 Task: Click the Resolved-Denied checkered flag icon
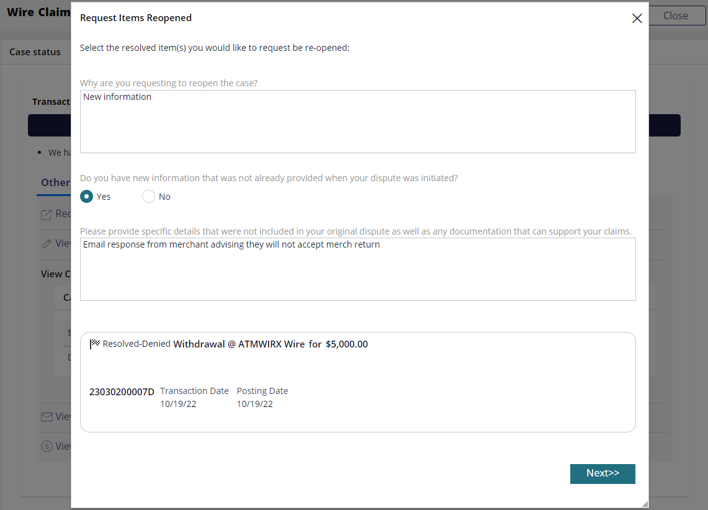[95, 344]
